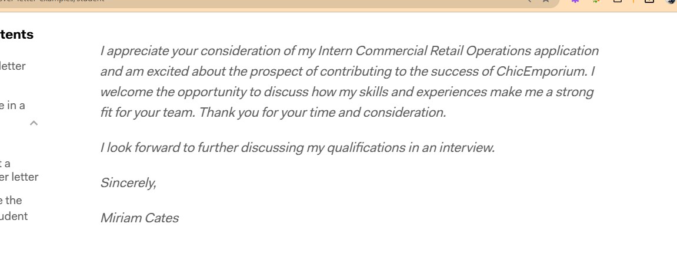This screenshot has width=677, height=254.
Task: Click the green and orange extension icon
Action: [596, 2]
